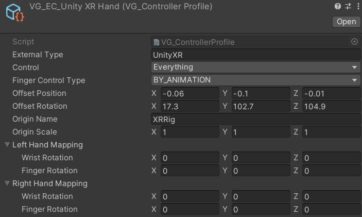Select the Offset Rotation Z field 104.9
Viewport: 362px width, 217px height.
coord(331,106)
